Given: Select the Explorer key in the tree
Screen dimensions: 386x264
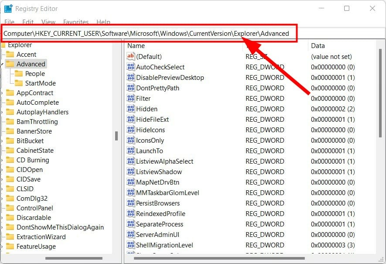Looking at the screenshot, I should pos(20,45).
